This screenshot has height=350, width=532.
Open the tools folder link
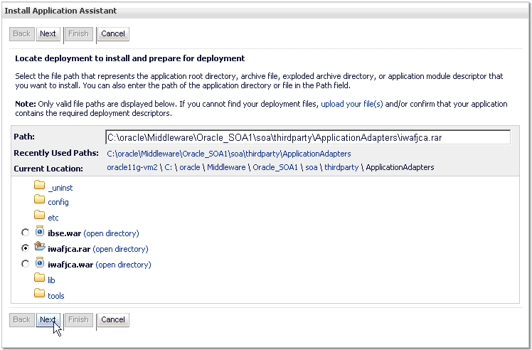tap(56, 296)
